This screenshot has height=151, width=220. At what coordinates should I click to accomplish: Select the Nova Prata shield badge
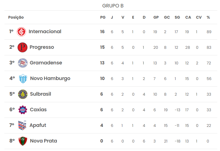pyautogui.click(x=23, y=141)
